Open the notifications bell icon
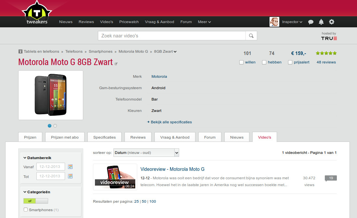This screenshot has height=218, width=357. 321,22
